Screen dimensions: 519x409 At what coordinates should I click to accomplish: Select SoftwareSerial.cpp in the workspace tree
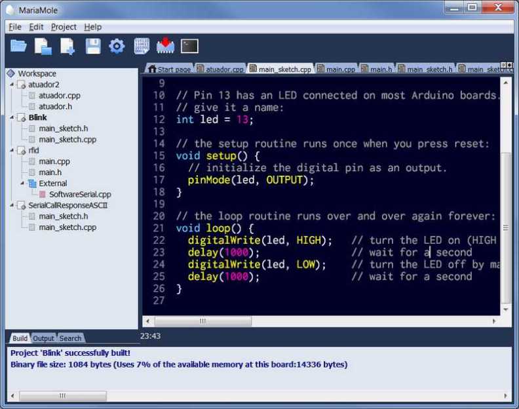pos(80,194)
